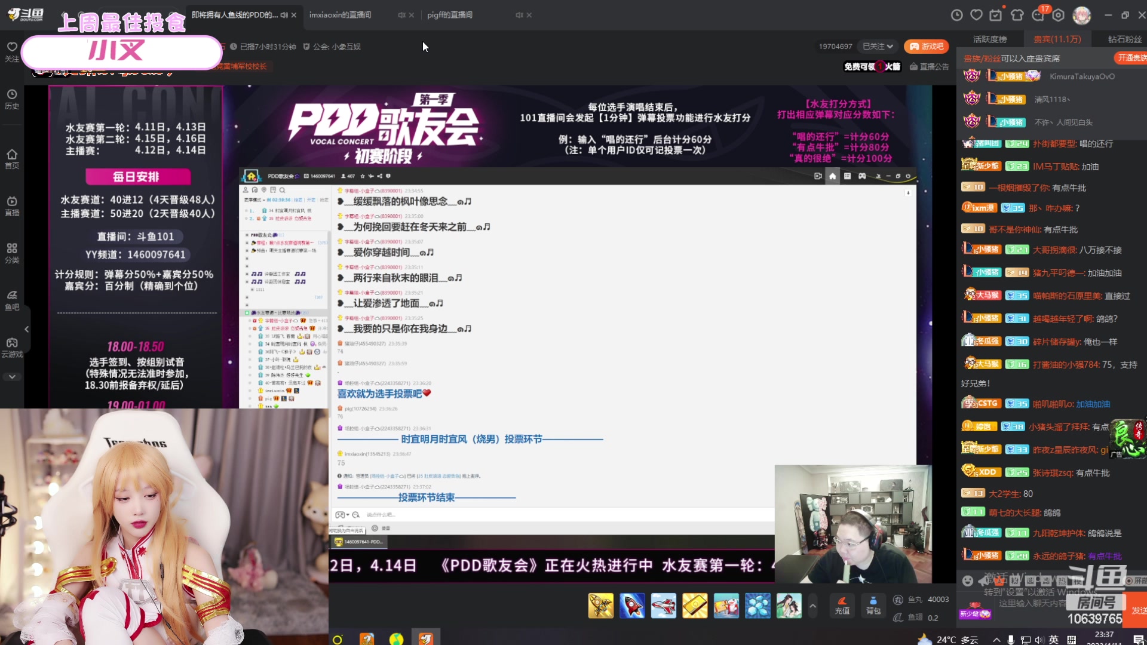
Task: Select the 即将拥有人鱼线的PDD tab
Action: click(x=235, y=15)
